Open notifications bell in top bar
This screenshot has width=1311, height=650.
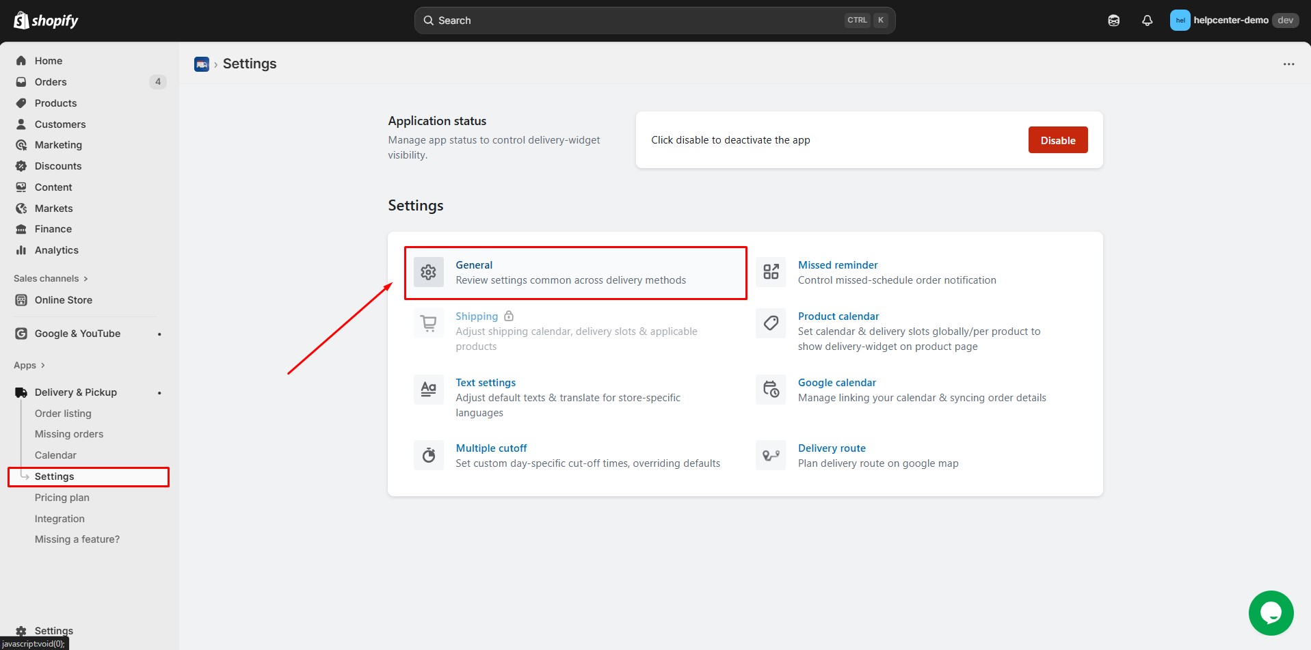click(1147, 21)
